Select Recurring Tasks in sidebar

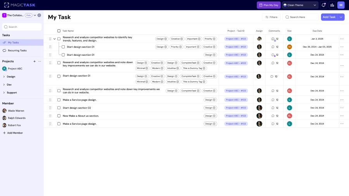(x=17, y=50)
